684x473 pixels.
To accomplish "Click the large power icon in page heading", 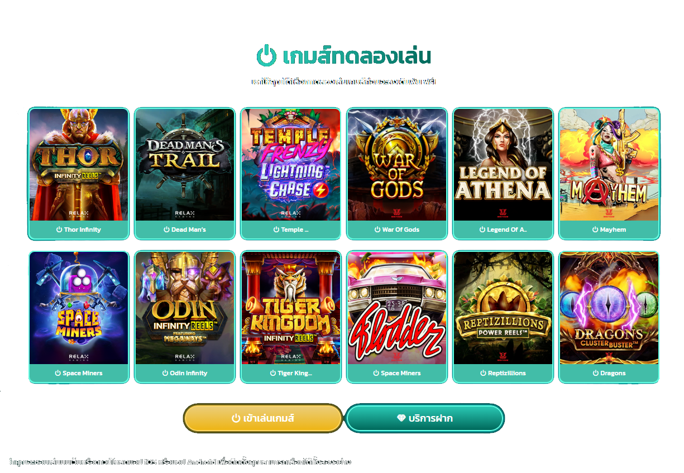I will tap(266, 56).
